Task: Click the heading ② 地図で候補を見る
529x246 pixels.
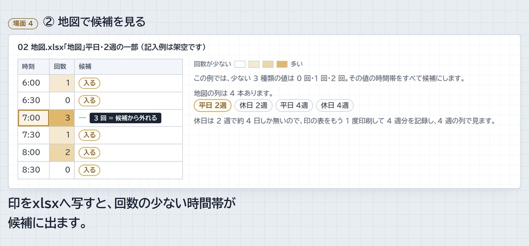Action: coord(95,22)
